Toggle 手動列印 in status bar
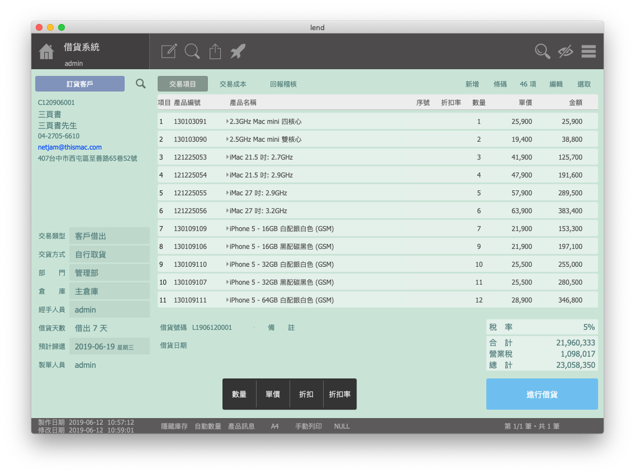Image resolution: width=635 pixels, height=475 pixels. pyautogui.click(x=309, y=426)
